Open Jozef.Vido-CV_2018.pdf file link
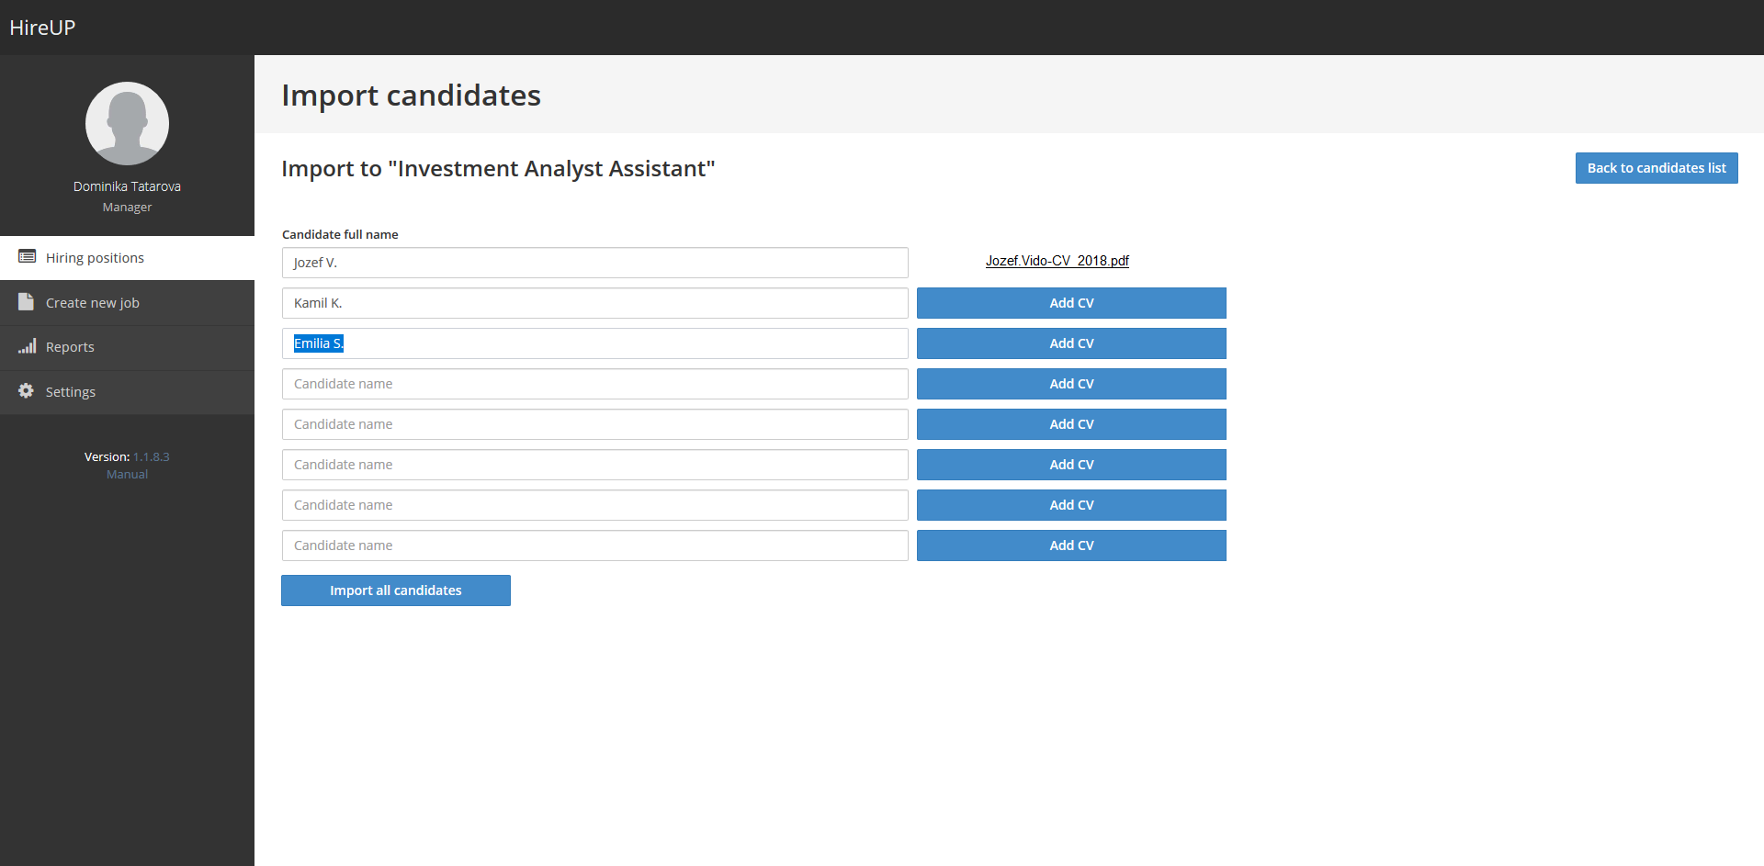Viewport: 1764px width, 866px height. pyautogui.click(x=1057, y=261)
